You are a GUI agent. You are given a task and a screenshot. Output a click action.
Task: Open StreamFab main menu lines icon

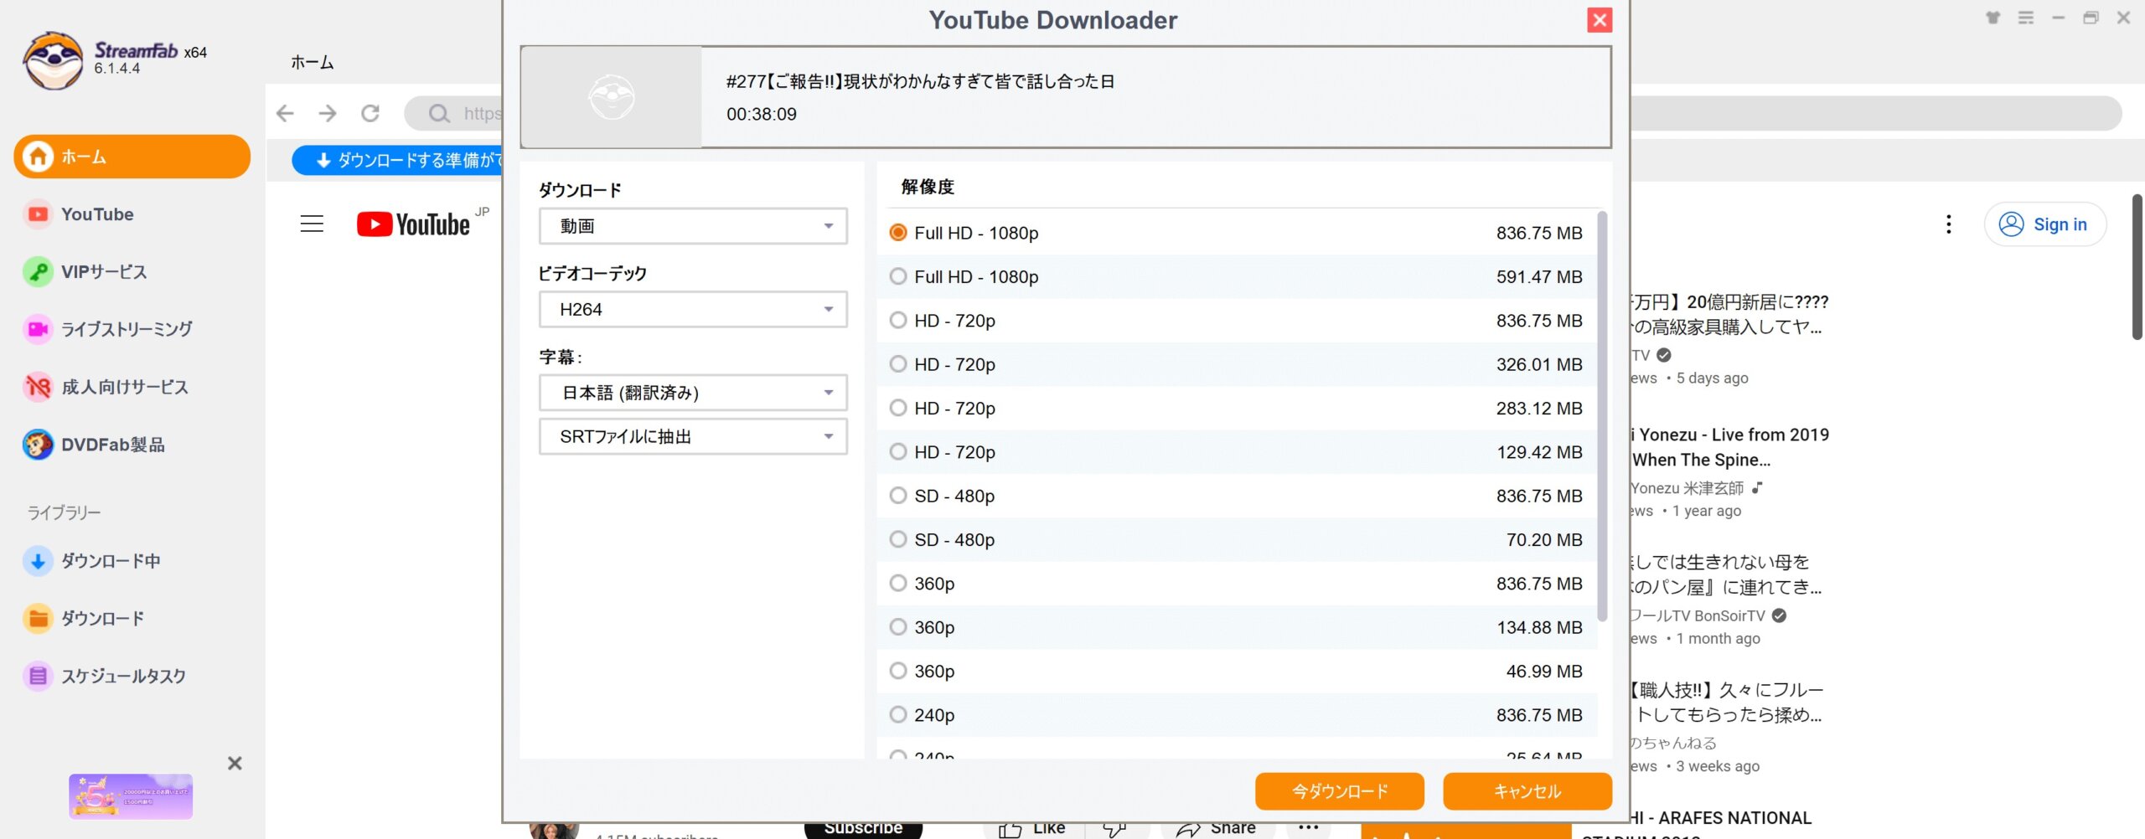click(x=2026, y=18)
